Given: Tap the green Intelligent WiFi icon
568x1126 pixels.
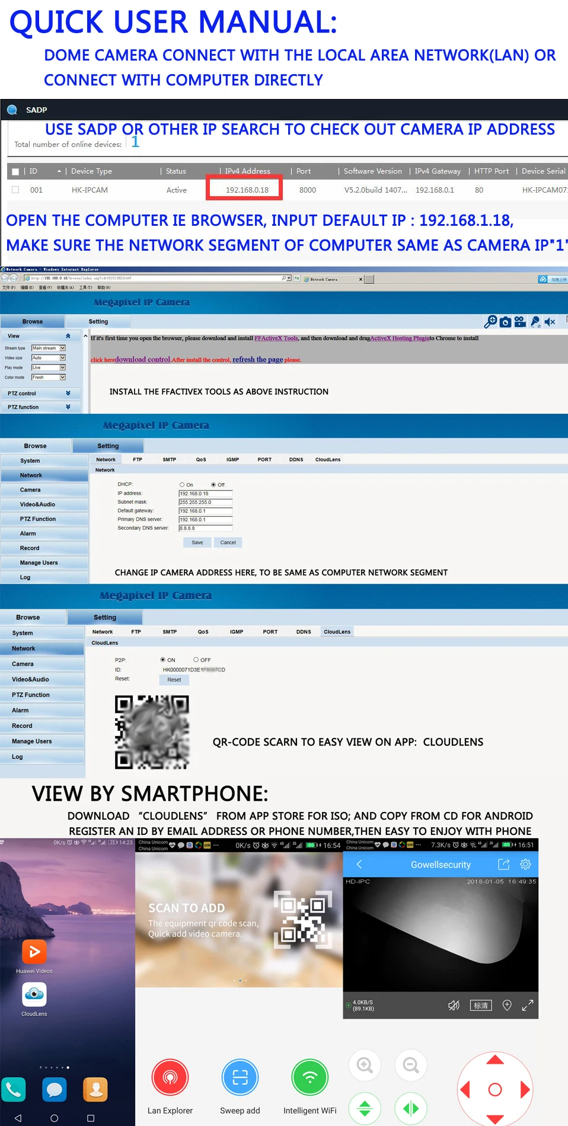Looking at the screenshot, I should (310, 1077).
